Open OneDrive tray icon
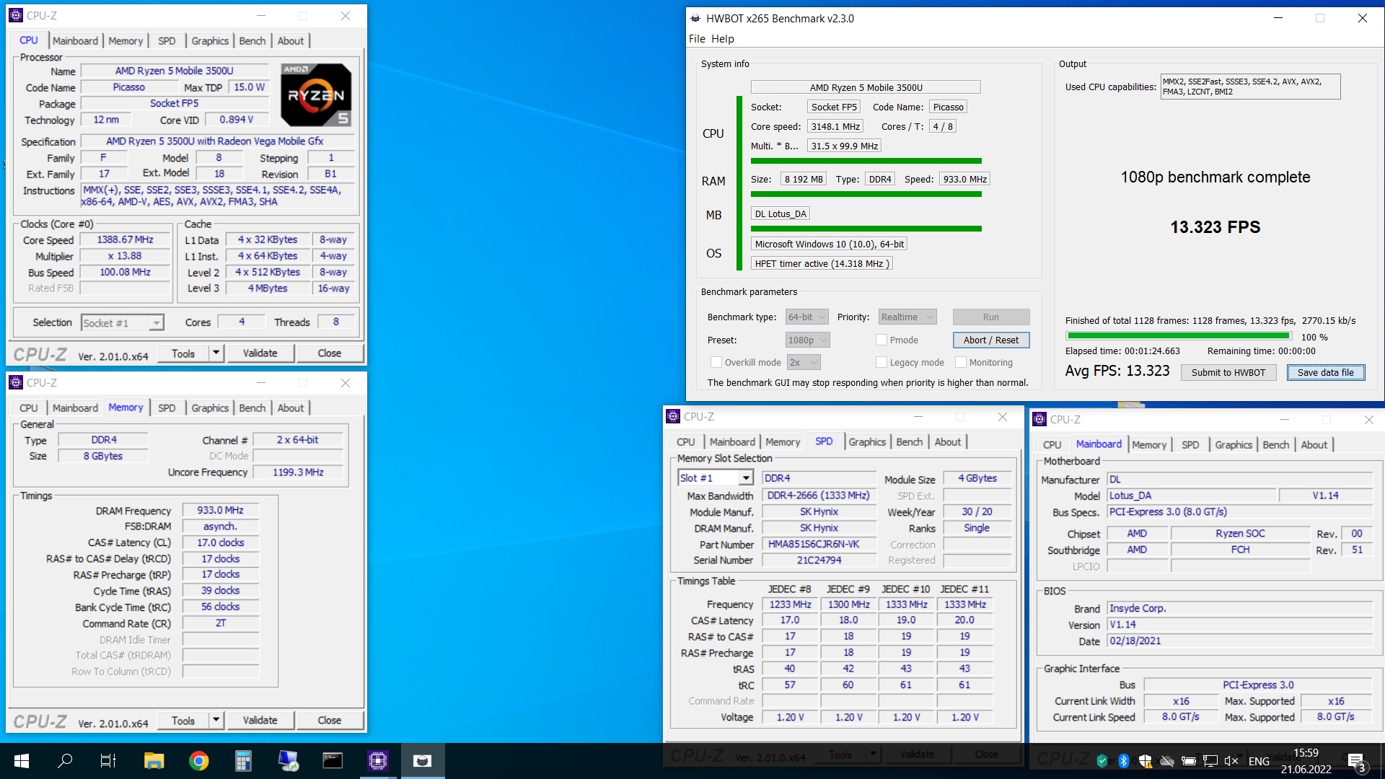 pyautogui.click(x=1166, y=761)
